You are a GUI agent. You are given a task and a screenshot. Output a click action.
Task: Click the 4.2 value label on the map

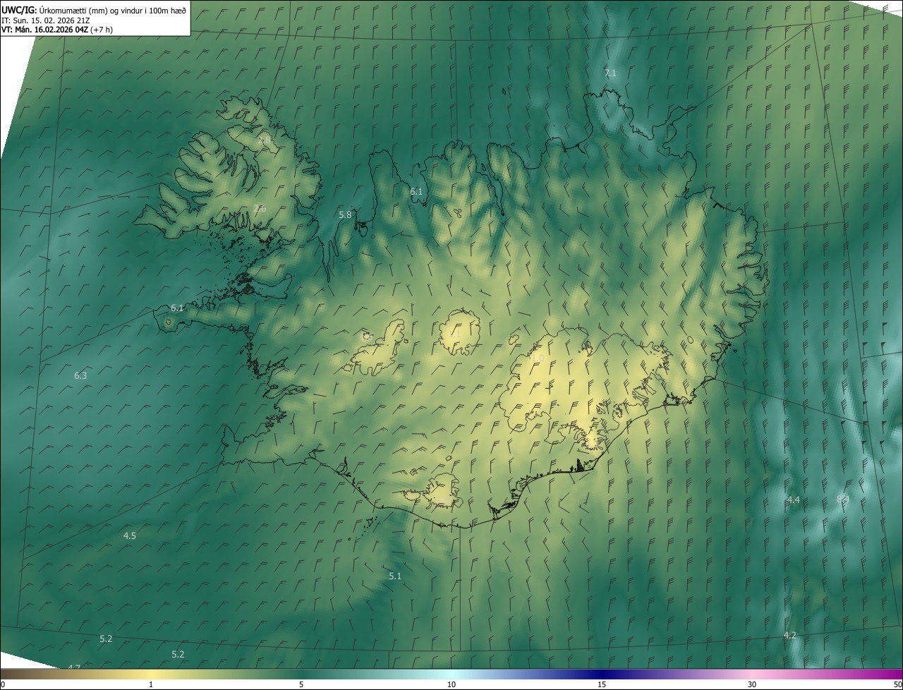pyautogui.click(x=790, y=636)
